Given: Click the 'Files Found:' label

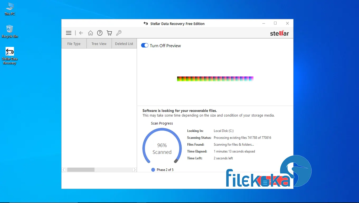Looking at the screenshot, I should [x=196, y=145].
